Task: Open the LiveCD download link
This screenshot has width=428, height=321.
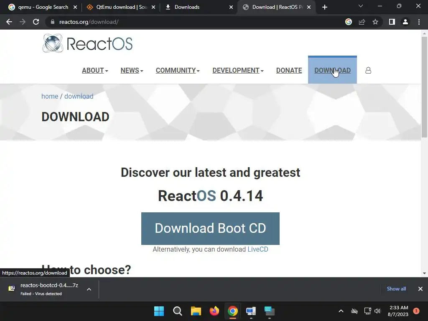Action: click(x=257, y=249)
